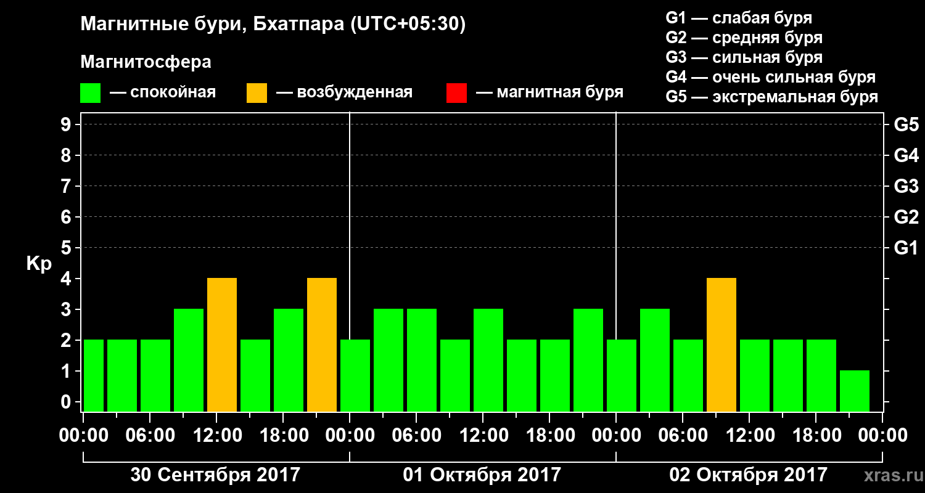Select the yellow Kp 4 bar before midnight, 30 September
The height and width of the screenshot is (493, 925).
[322, 345]
